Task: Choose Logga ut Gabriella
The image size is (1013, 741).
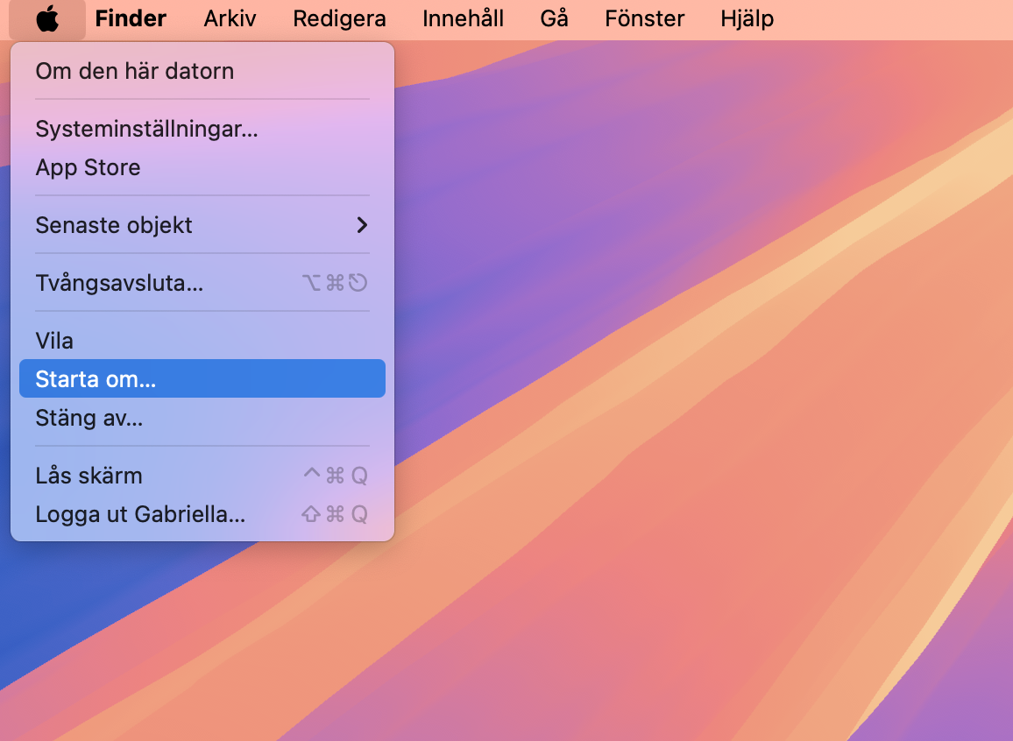Action: tap(202, 514)
